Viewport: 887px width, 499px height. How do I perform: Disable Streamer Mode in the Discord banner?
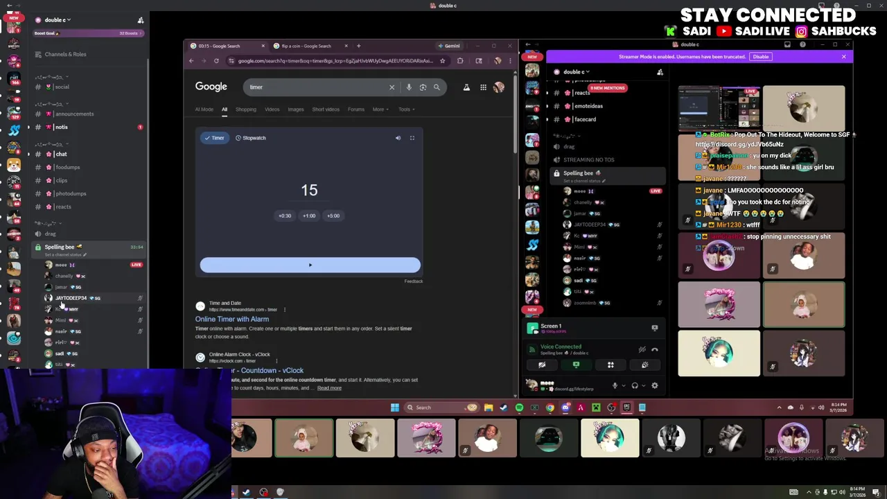pyautogui.click(x=761, y=57)
